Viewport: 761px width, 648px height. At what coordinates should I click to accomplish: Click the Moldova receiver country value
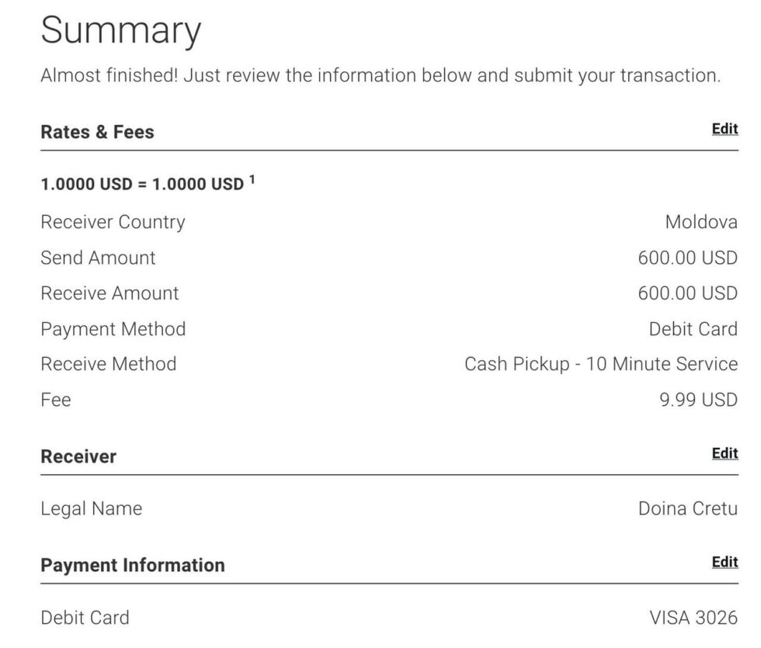[700, 222]
